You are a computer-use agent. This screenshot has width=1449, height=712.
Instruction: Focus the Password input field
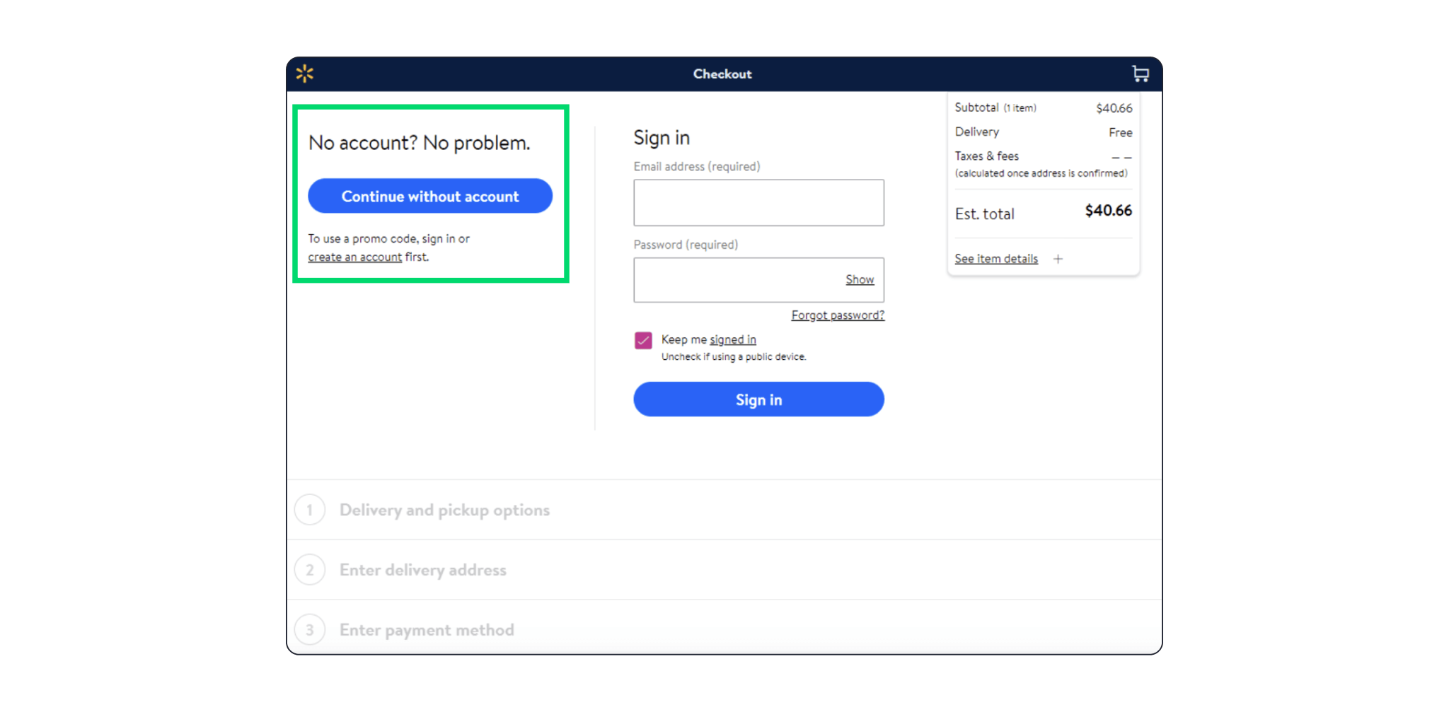click(x=736, y=280)
